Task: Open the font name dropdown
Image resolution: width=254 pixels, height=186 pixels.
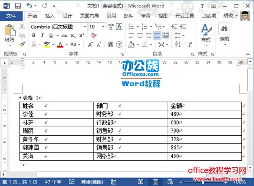Action: (x=85, y=27)
